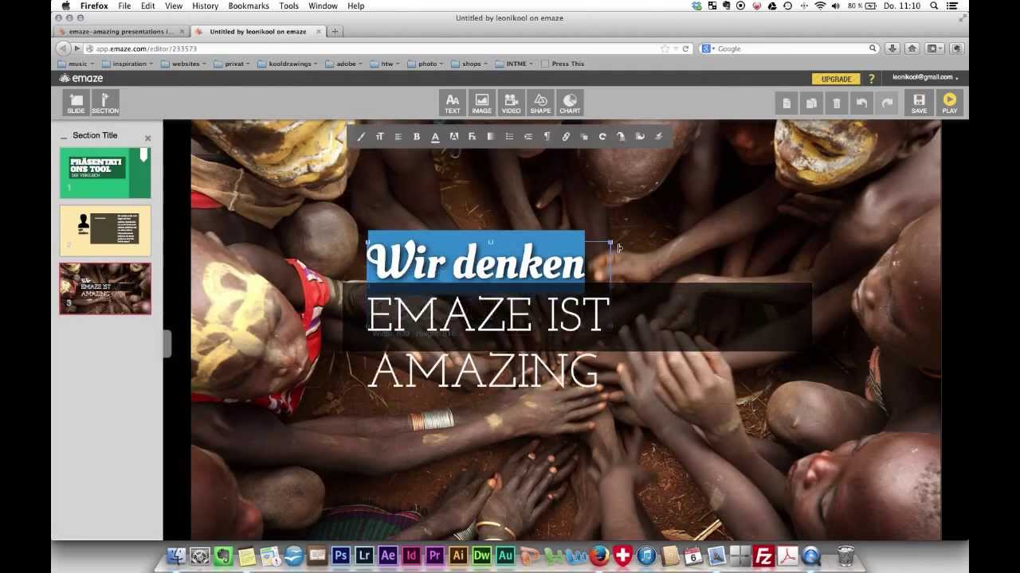Open the Bookmarks menu

click(249, 6)
